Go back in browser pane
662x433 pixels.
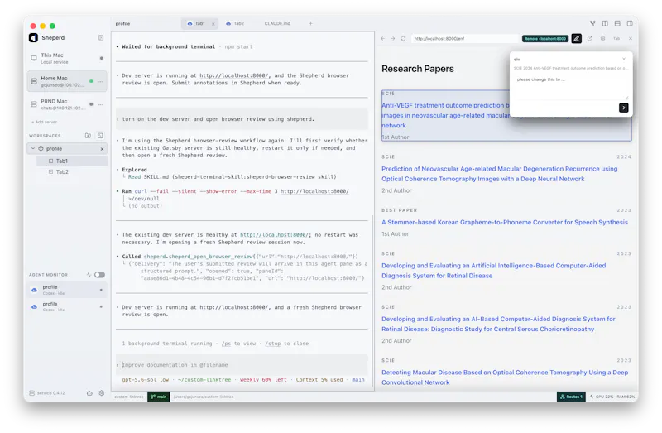[382, 38]
